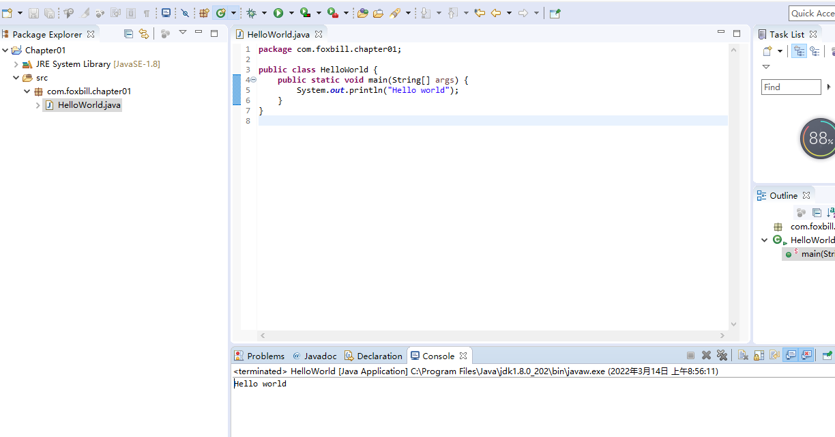The height and width of the screenshot is (437, 835).
Task: Click the Pin Console icon
Action: pos(827,355)
